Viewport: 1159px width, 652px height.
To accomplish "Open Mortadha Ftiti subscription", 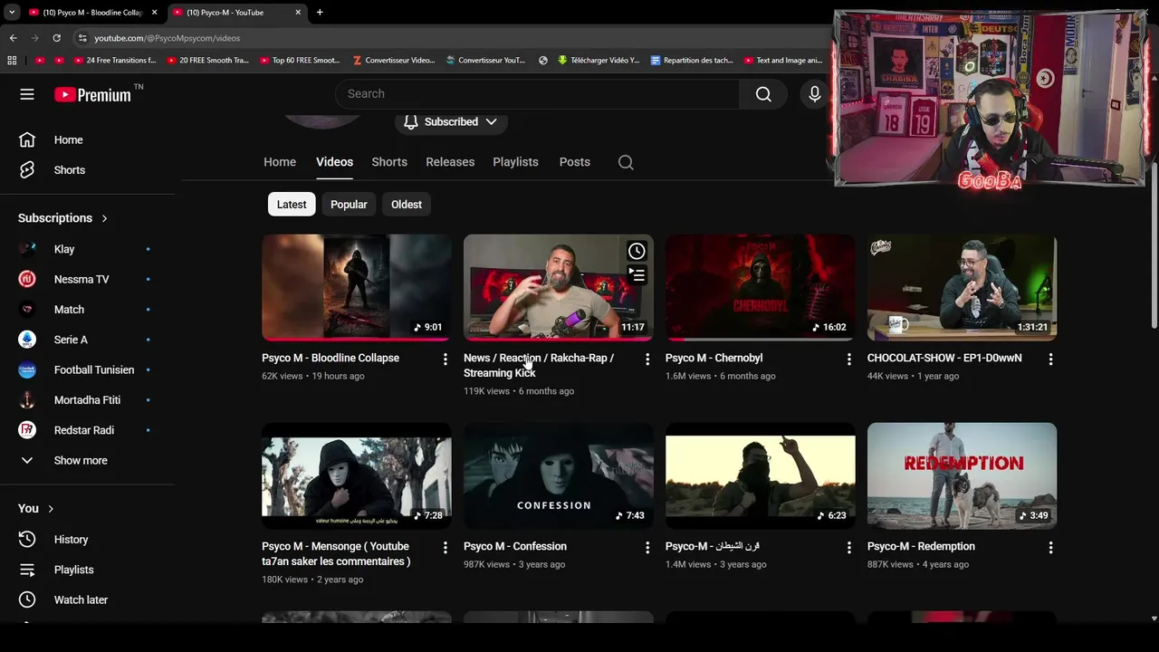I will [x=87, y=400].
